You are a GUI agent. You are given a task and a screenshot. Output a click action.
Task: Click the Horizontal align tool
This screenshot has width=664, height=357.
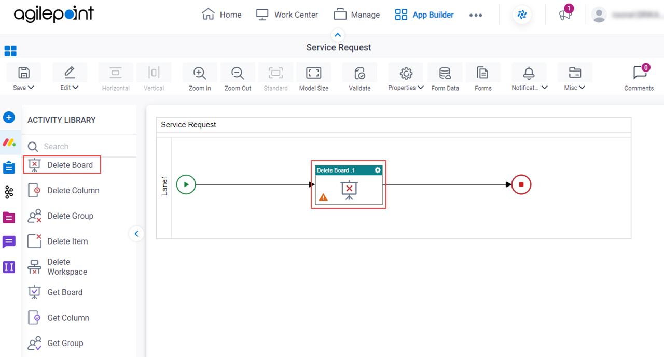coord(116,78)
